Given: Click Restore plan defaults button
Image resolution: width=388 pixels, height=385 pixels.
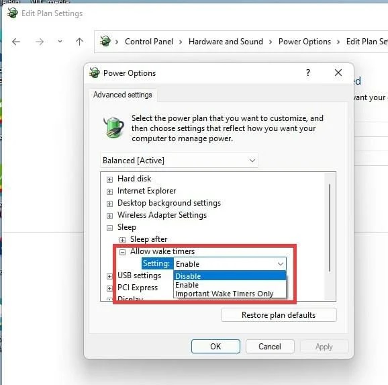Looking at the screenshot, I should 279,315.
